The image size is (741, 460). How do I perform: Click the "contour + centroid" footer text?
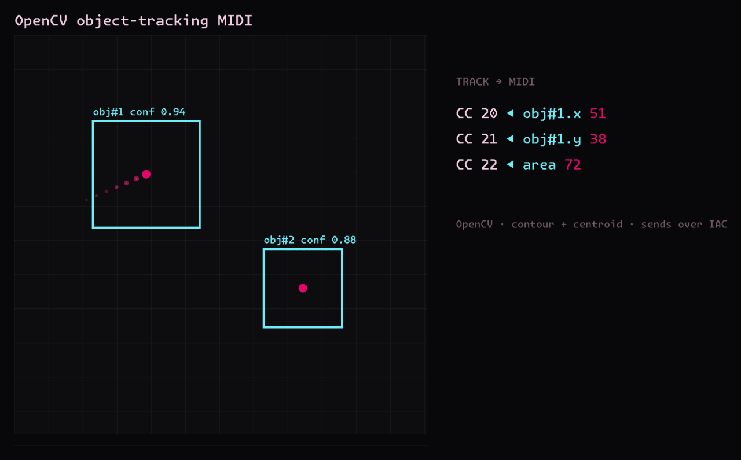point(567,224)
